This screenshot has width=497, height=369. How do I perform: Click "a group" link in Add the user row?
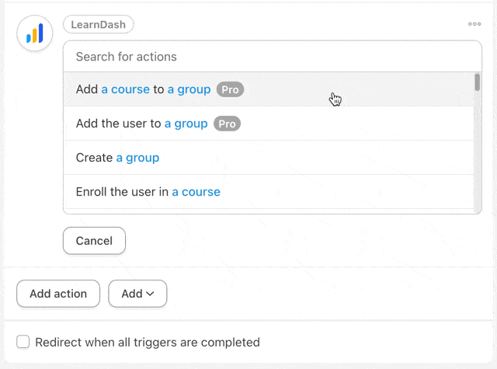[186, 124]
